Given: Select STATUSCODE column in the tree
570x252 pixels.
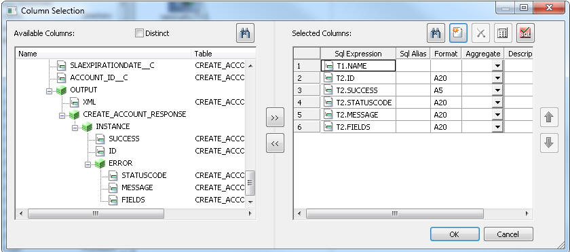Looking at the screenshot, I should pyautogui.click(x=144, y=175).
